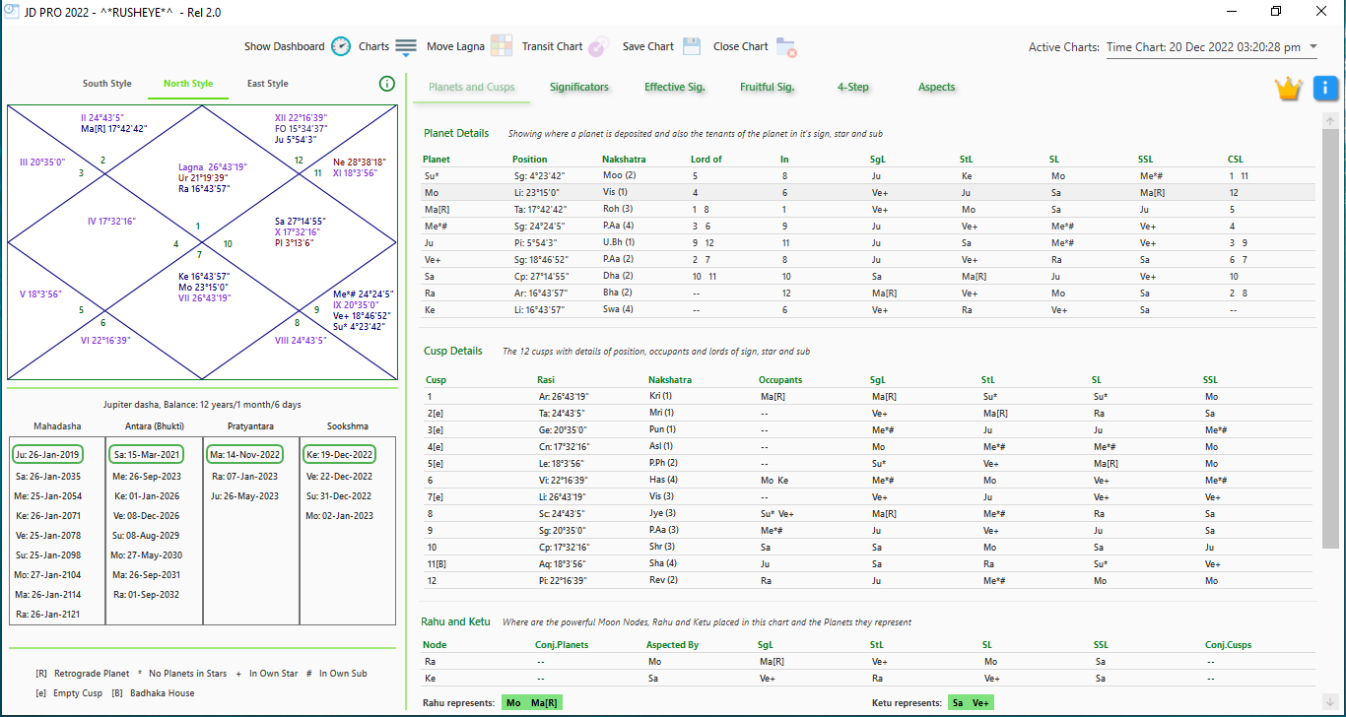Click Sun position Sg: 4°23'42"
1346x717 pixels.
point(538,175)
